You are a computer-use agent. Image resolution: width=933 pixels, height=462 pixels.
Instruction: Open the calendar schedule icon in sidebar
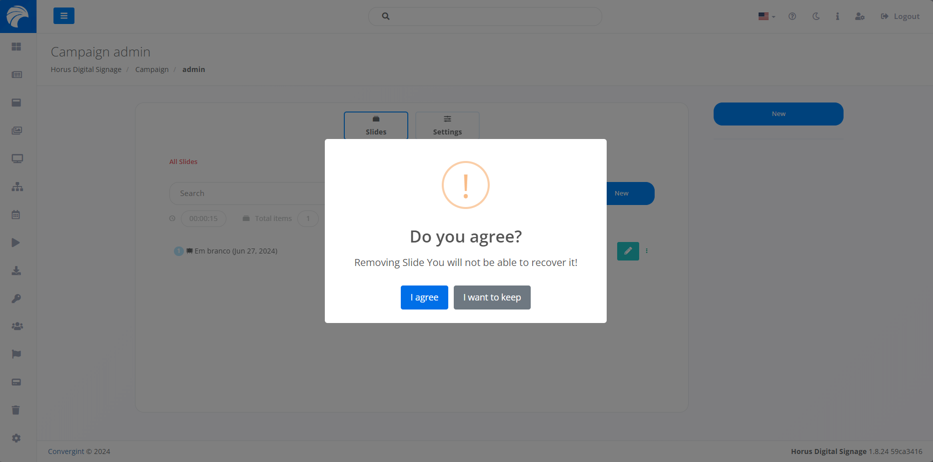click(16, 214)
